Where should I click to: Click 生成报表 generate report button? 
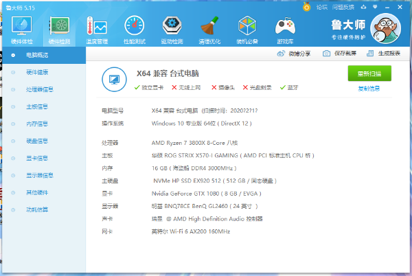383,54
